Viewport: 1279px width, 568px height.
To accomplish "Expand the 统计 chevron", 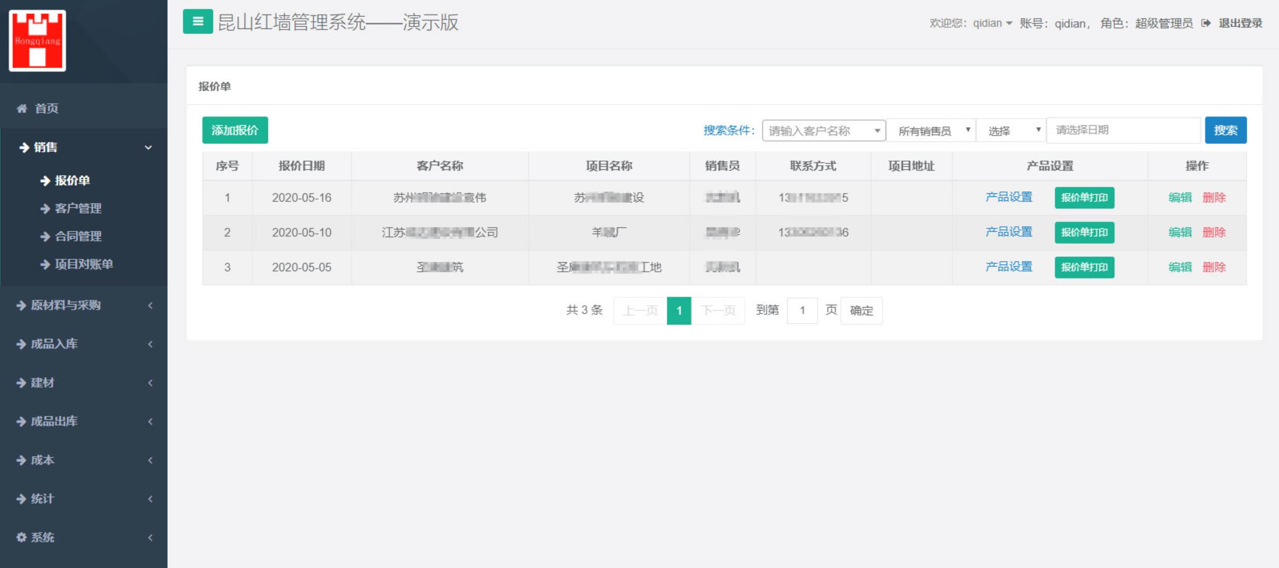I will 150,499.
